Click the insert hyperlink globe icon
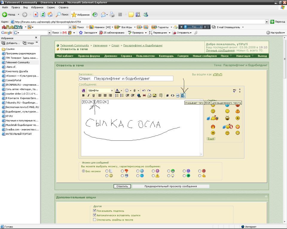 tap(139, 95)
